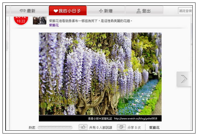Go to next photo arrow
Image resolution: width=198 pixels, height=136 pixels.
(184, 79)
